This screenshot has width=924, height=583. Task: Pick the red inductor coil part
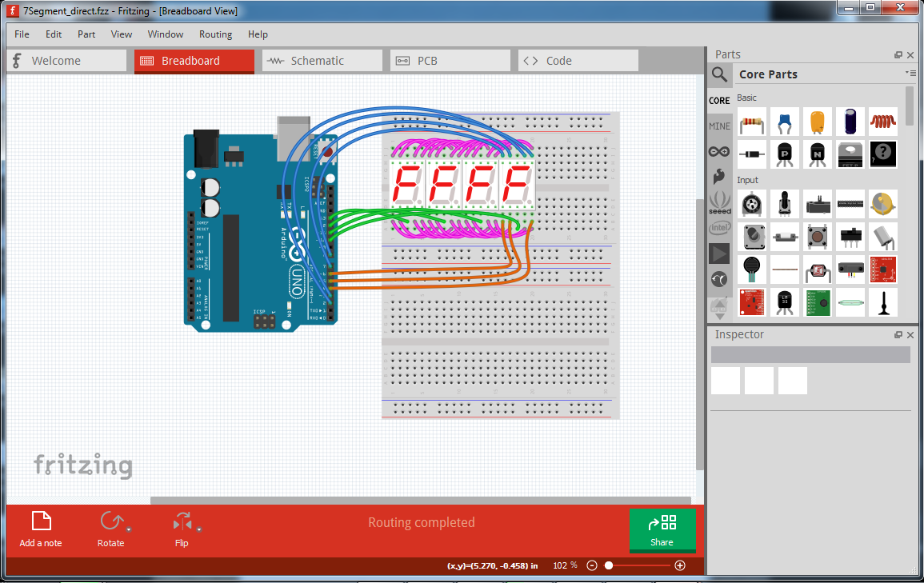coord(882,122)
